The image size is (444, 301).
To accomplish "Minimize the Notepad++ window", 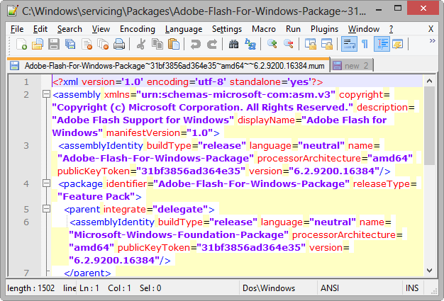I will click(x=379, y=10).
